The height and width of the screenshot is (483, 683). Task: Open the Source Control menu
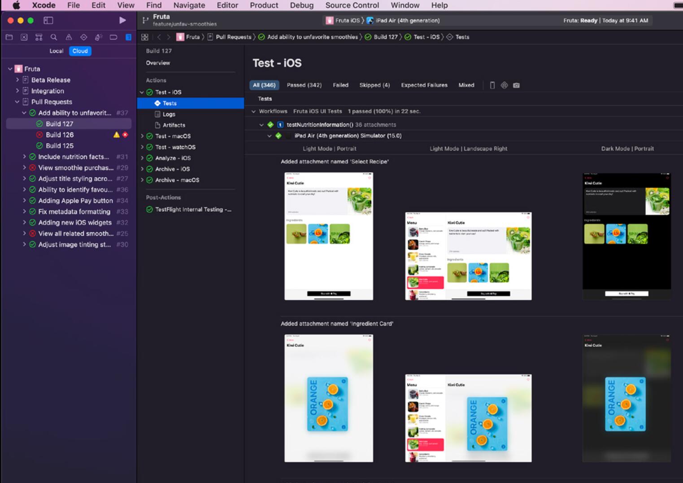coord(352,5)
